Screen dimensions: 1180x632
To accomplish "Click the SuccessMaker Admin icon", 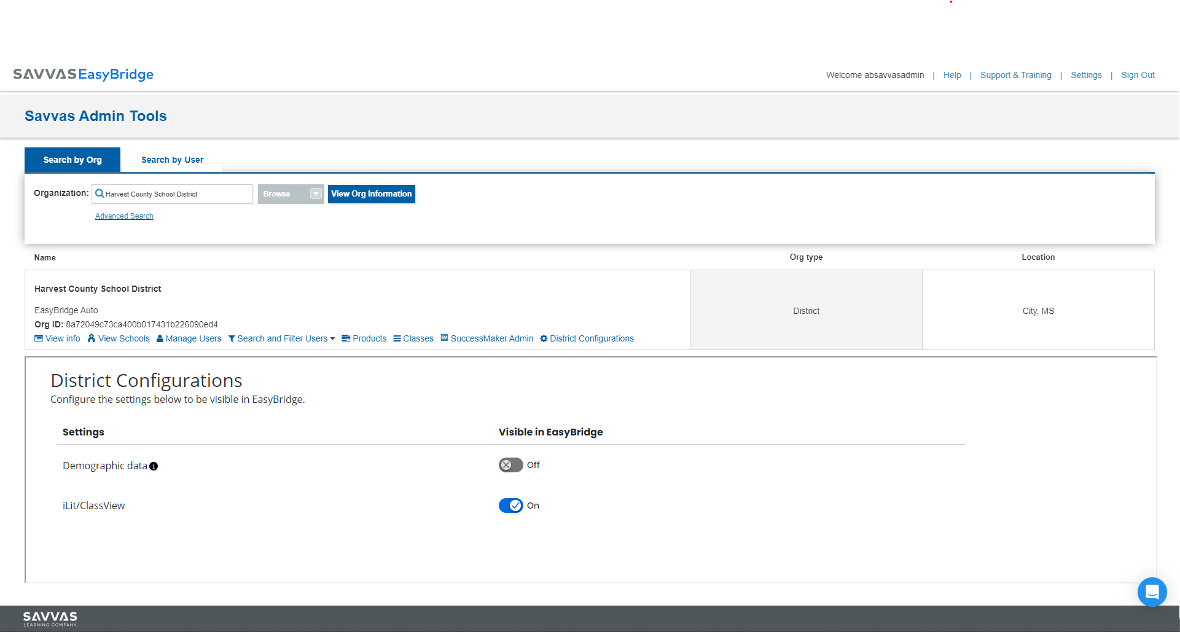I will click(x=444, y=338).
